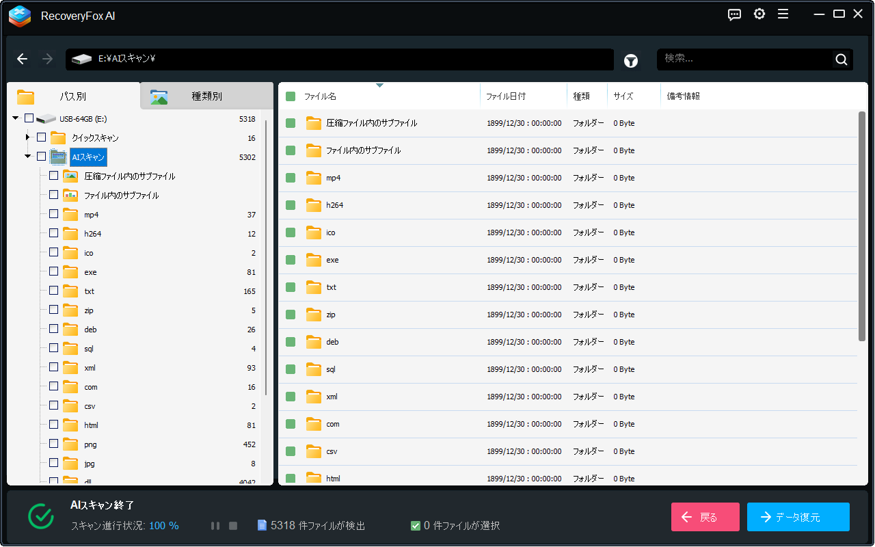This screenshot has width=875, height=547.
Task: Check the AIスキャン tree checkbox
Action: point(41,157)
